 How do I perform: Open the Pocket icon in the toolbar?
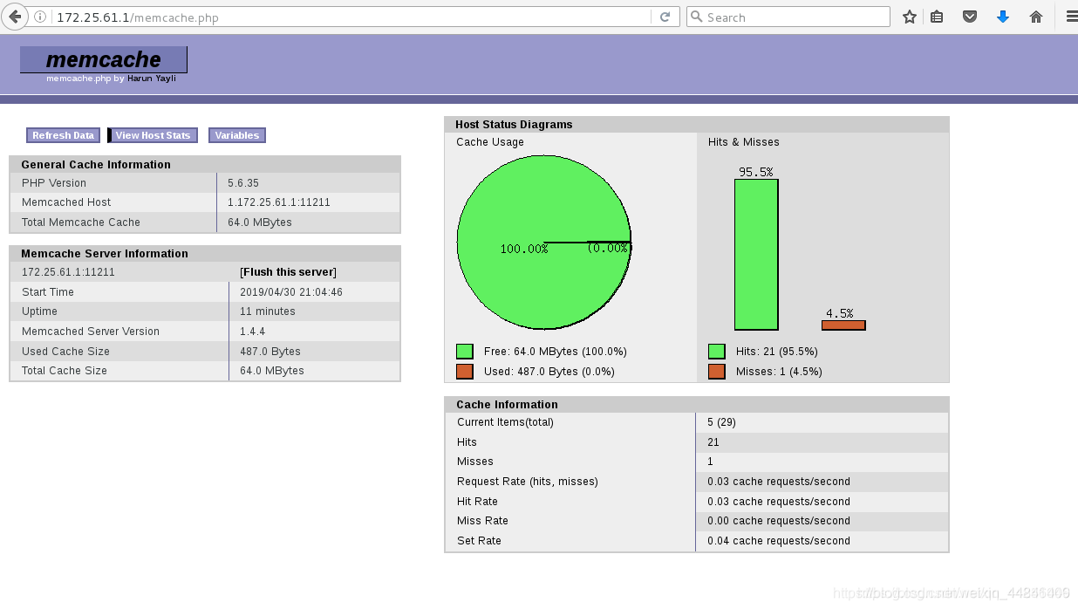[969, 17]
